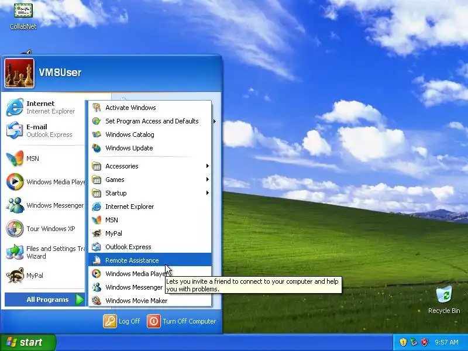468x351 pixels.
Task: Open Set Program Access and Defaults
Action: tap(150, 121)
